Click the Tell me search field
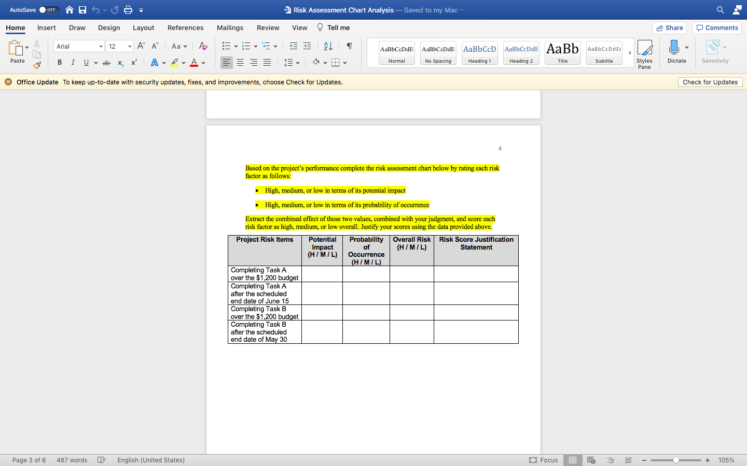Image resolution: width=747 pixels, height=466 pixels. click(333, 27)
